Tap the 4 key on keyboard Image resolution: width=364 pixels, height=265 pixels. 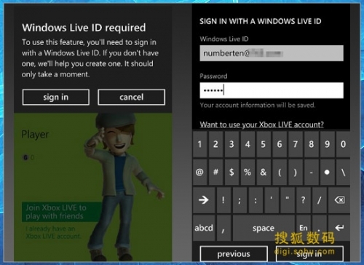tap(248, 144)
